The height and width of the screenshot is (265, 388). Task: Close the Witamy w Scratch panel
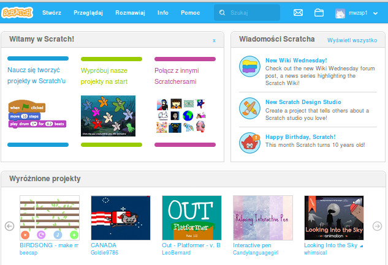pos(214,40)
